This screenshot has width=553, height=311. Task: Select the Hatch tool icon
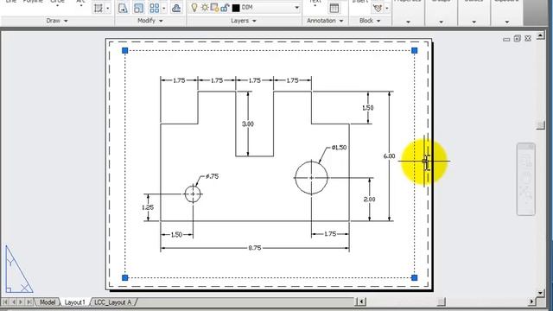(99, 8)
